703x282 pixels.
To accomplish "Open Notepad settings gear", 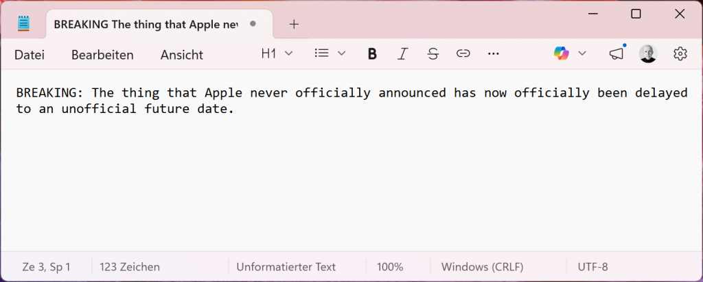I will click(x=680, y=54).
